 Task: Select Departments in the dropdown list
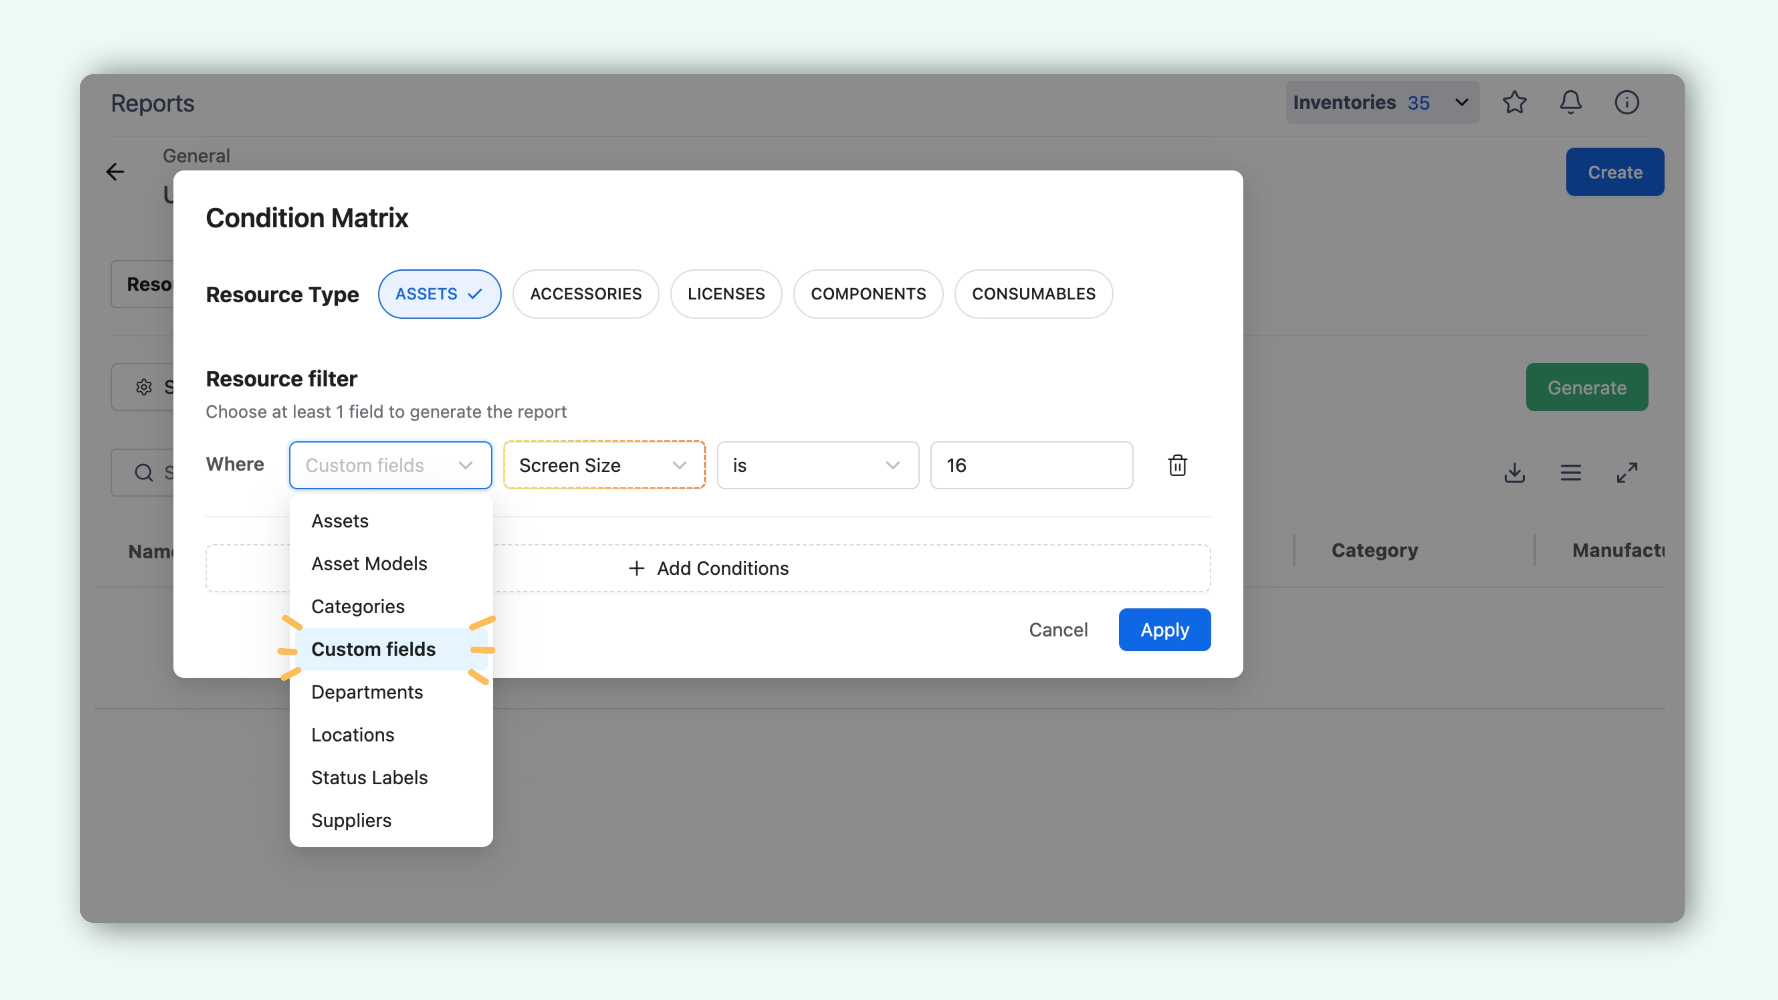[367, 692]
